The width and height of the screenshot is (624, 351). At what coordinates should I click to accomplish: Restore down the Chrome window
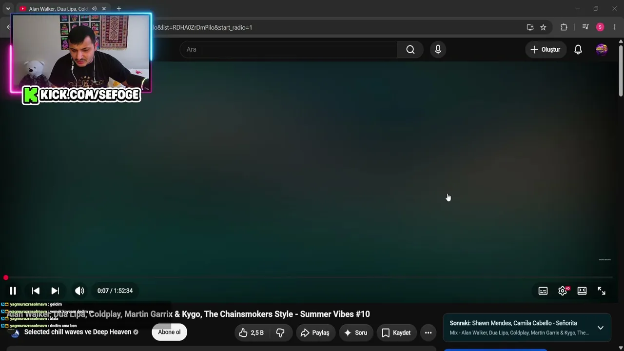tap(596, 8)
